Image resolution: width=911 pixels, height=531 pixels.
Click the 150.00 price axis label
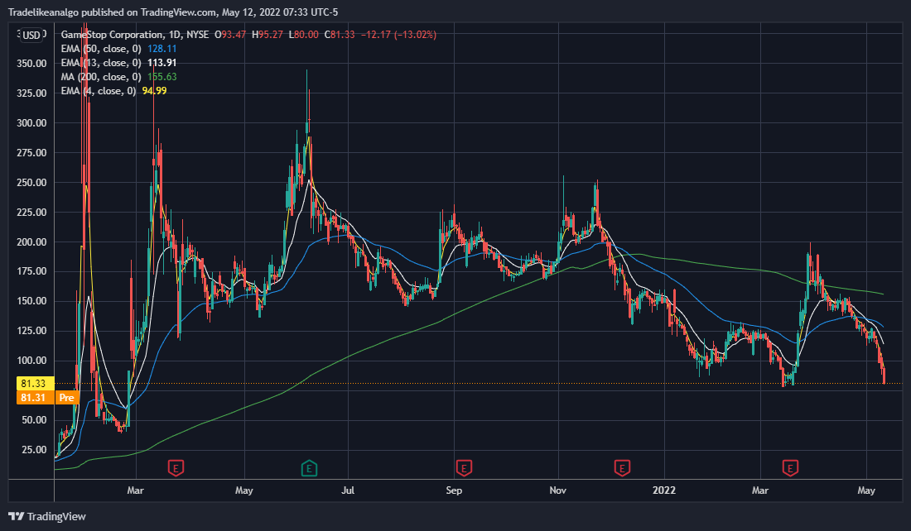tap(32, 300)
